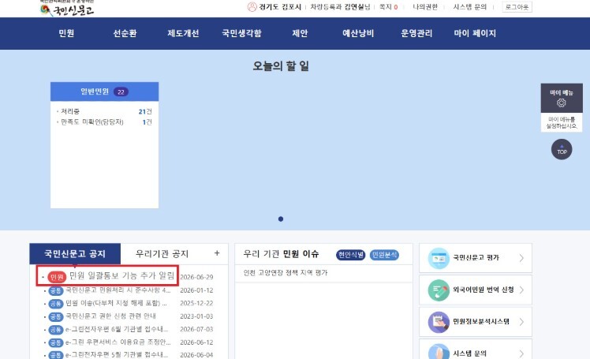Click the carousel page indicator dot
The image size is (590, 359).
pos(281,219)
